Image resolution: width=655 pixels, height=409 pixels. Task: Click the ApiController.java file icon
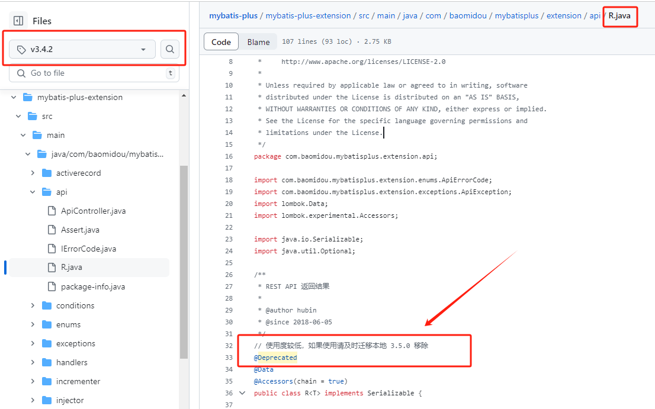click(x=52, y=211)
